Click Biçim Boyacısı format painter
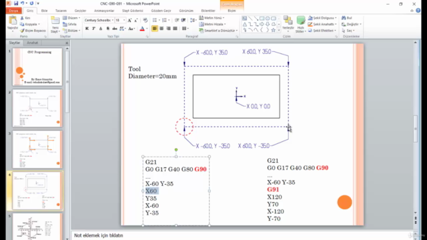Screen dimensions: 427x240 tap(33, 31)
